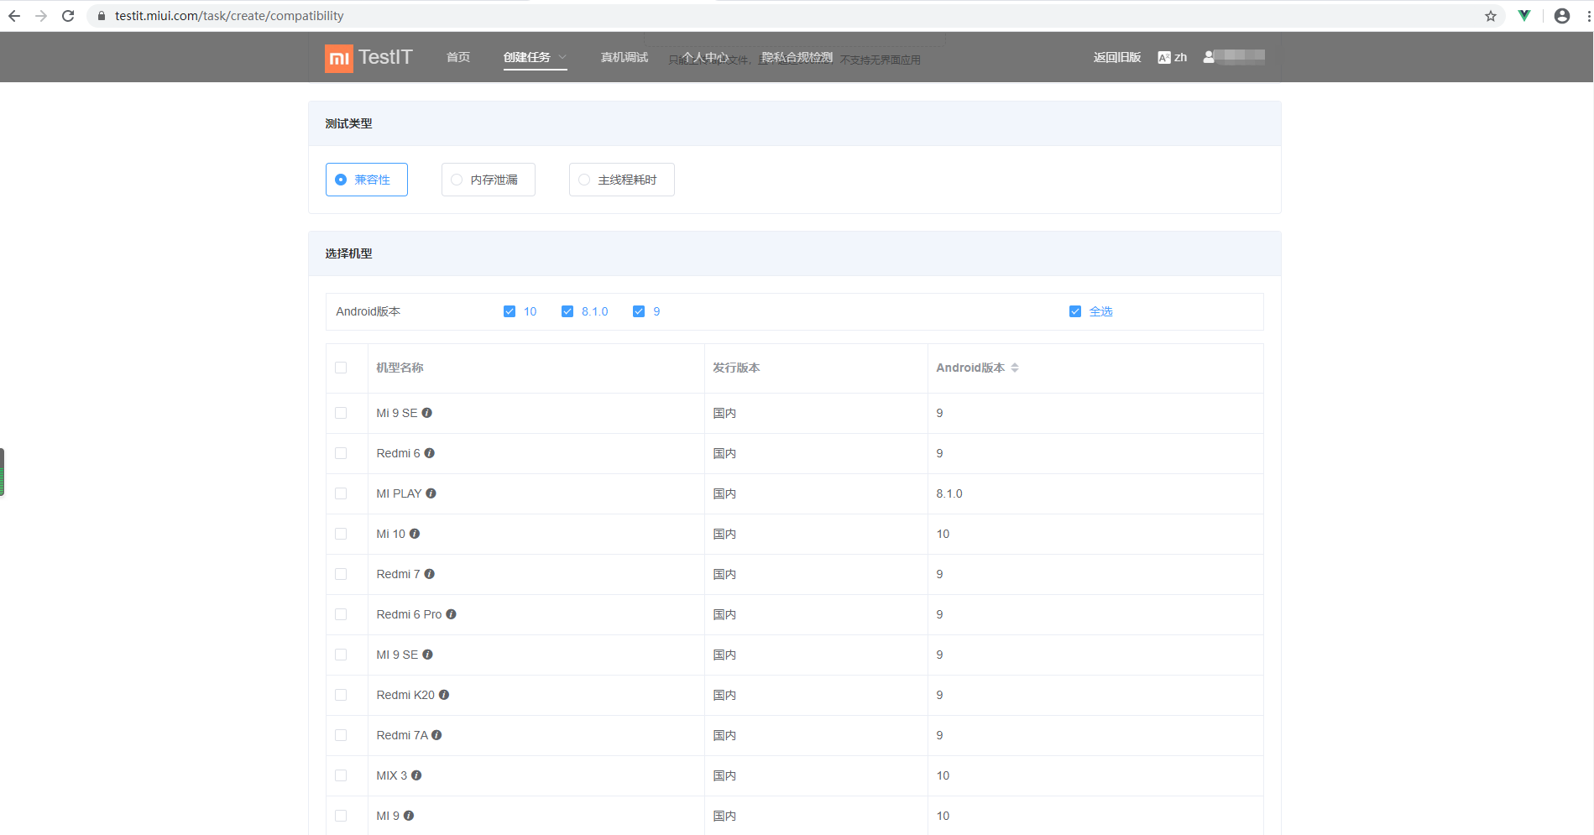This screenshot has height=835, width=1594.
Task: Click the browser address bar URL
Action: [x=229, y=16]
